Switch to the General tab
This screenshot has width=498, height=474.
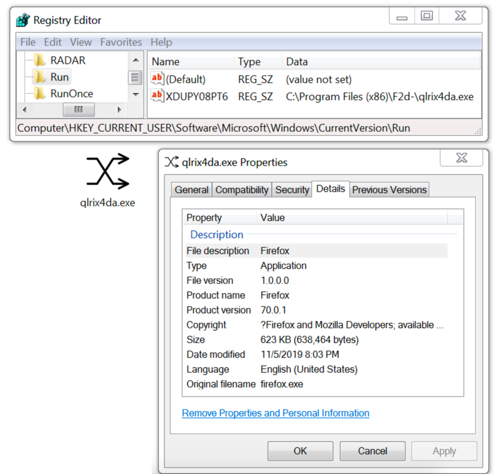click(191, 190)
